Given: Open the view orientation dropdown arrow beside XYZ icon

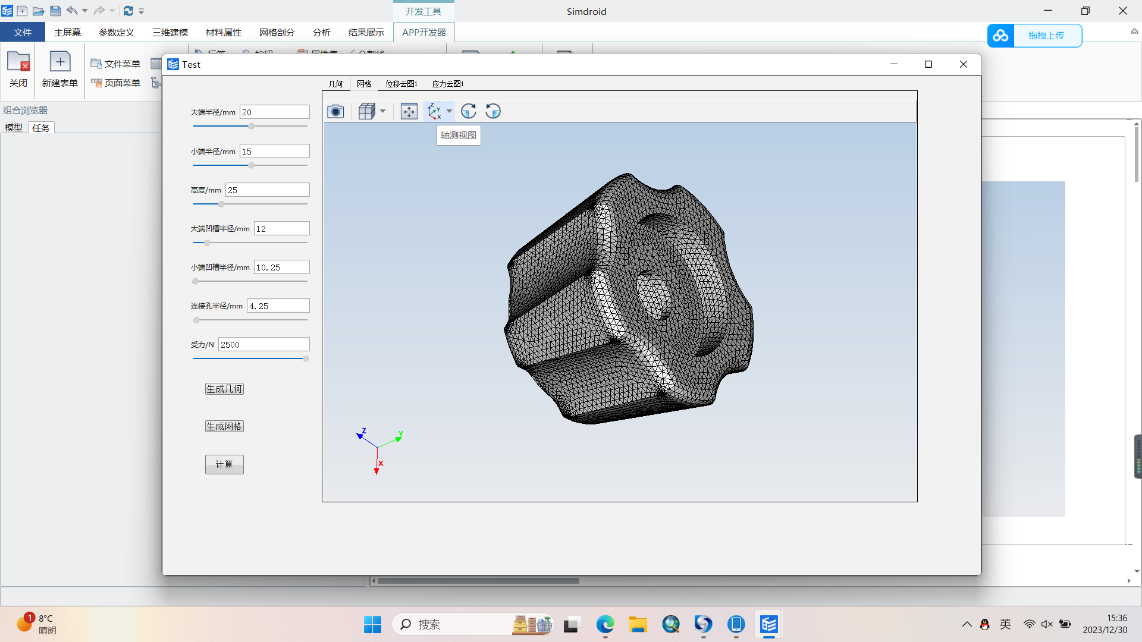Looking at the screenshot, I should click(x=449, y=111).
